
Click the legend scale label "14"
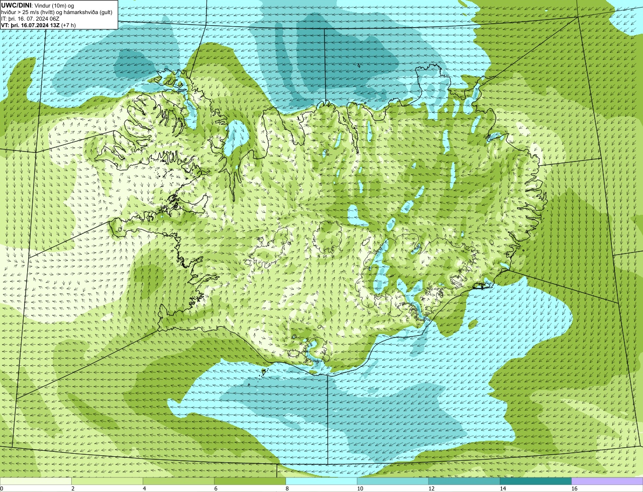(502, 488)
